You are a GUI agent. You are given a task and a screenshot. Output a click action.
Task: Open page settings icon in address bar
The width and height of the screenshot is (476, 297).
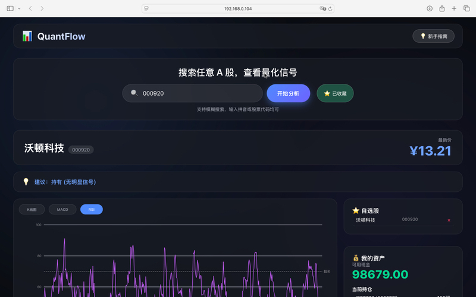[x=146, y=8]
